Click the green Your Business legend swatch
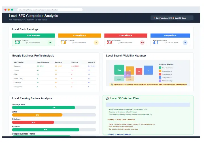The width and height of the screenshot is (204, 143). [160, 68]
